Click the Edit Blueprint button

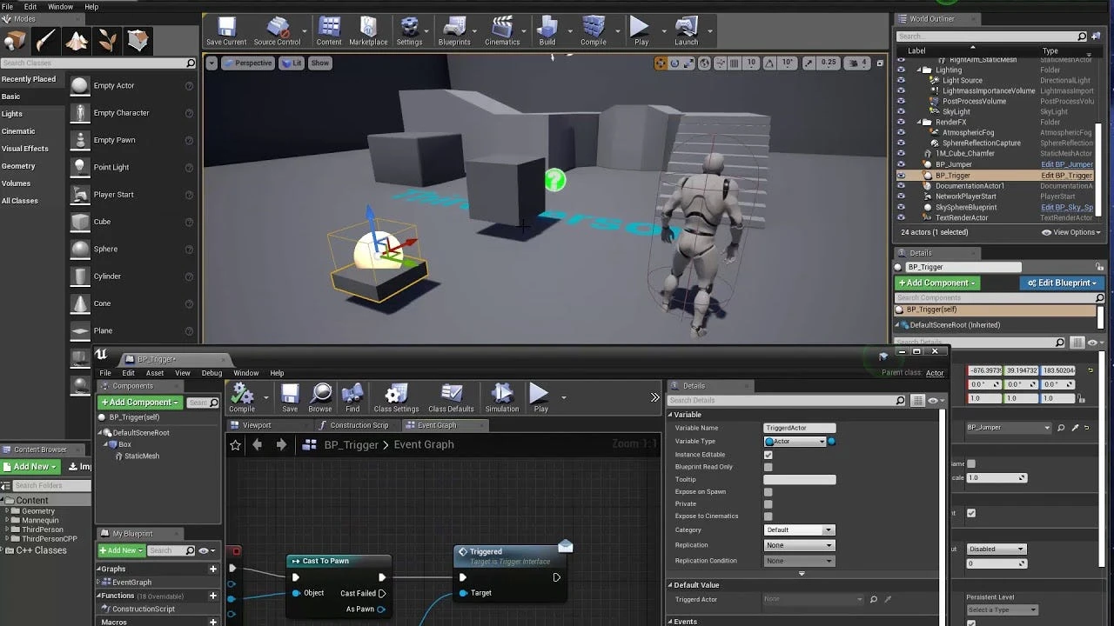click(1062, 283)
